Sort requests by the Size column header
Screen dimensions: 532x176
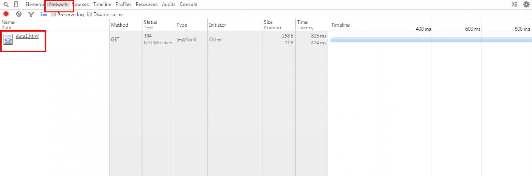click(x=268, y=22)
